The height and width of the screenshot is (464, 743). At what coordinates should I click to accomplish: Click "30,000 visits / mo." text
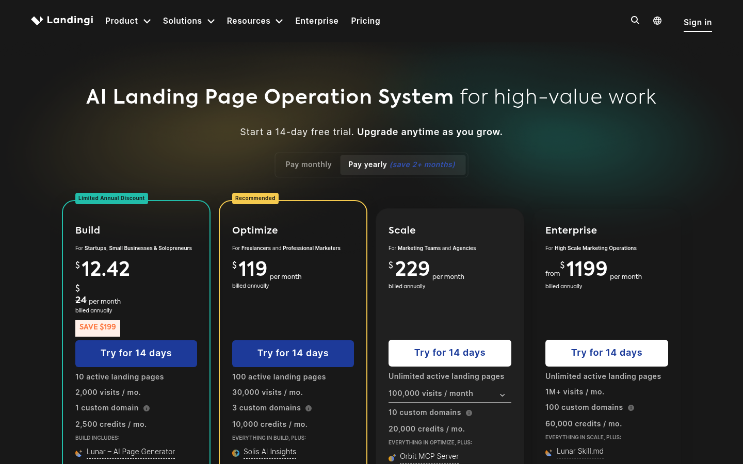click(x=267, y=393)
